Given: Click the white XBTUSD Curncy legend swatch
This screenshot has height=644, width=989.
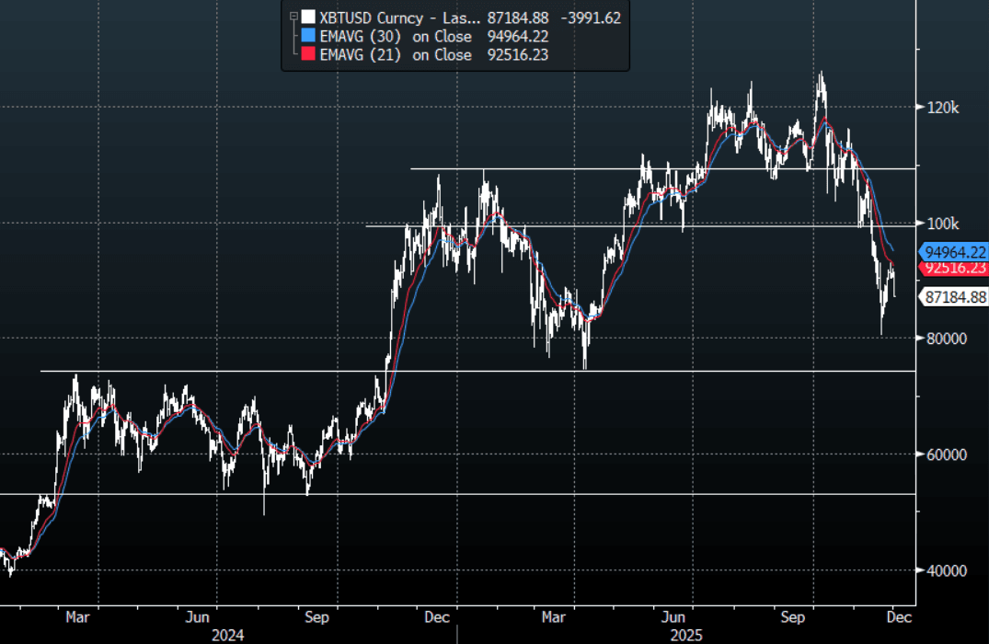Looking at the screenshot, I should tap(308, 17).
